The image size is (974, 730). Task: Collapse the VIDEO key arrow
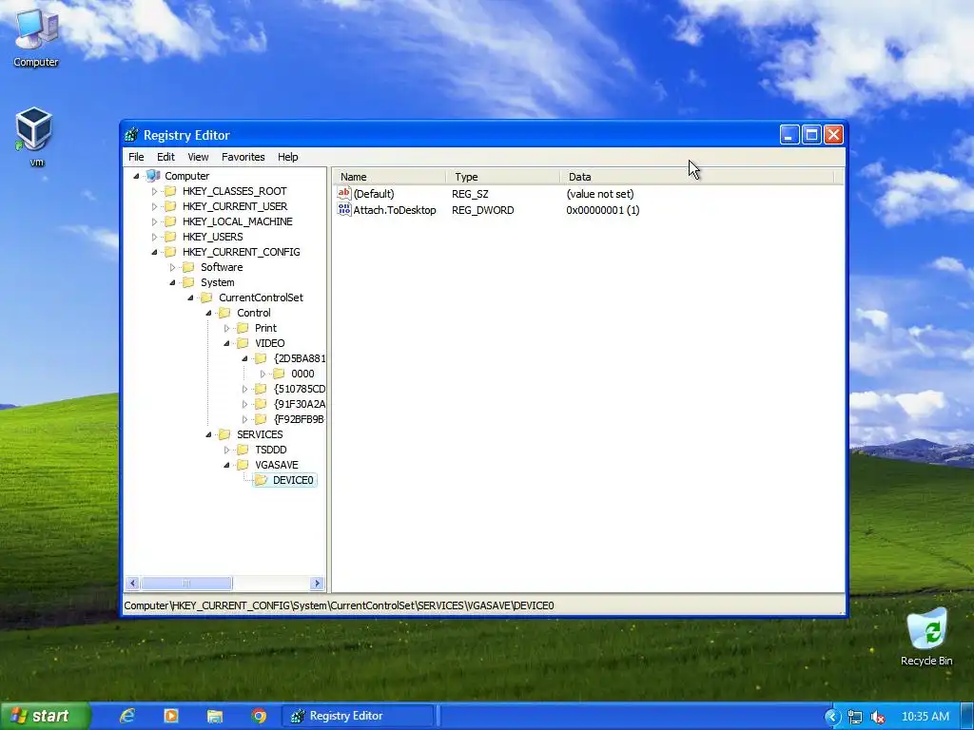pyautogui.click(x=226, y=343)
